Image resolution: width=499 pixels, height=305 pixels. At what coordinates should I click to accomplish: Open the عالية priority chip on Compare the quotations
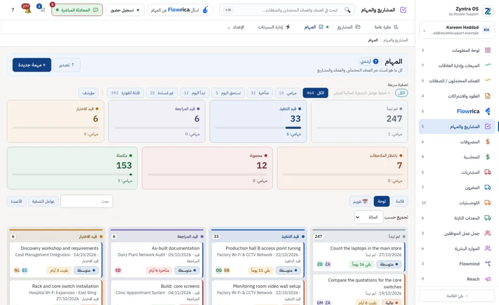391,303
